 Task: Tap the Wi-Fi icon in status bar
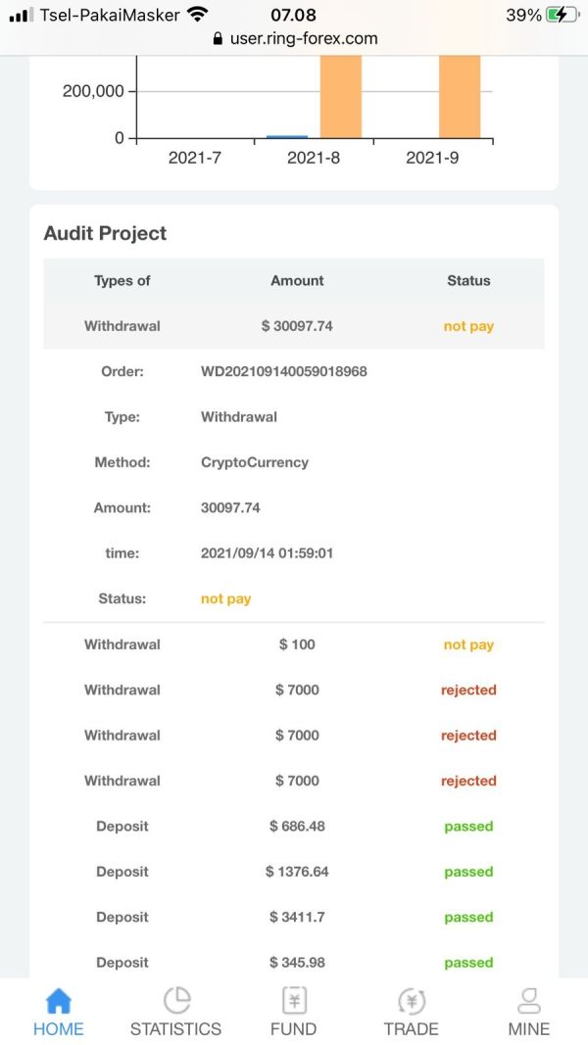(197, 14)
